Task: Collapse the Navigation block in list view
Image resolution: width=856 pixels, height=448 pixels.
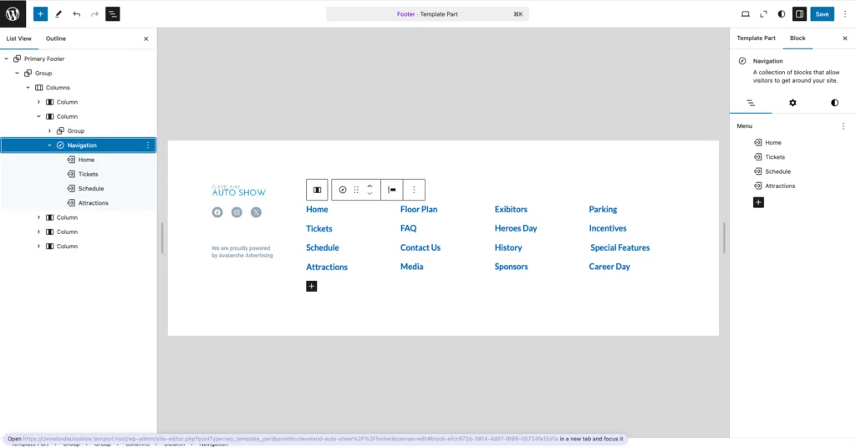Action: pyautogui.click(x=49, y=145)
